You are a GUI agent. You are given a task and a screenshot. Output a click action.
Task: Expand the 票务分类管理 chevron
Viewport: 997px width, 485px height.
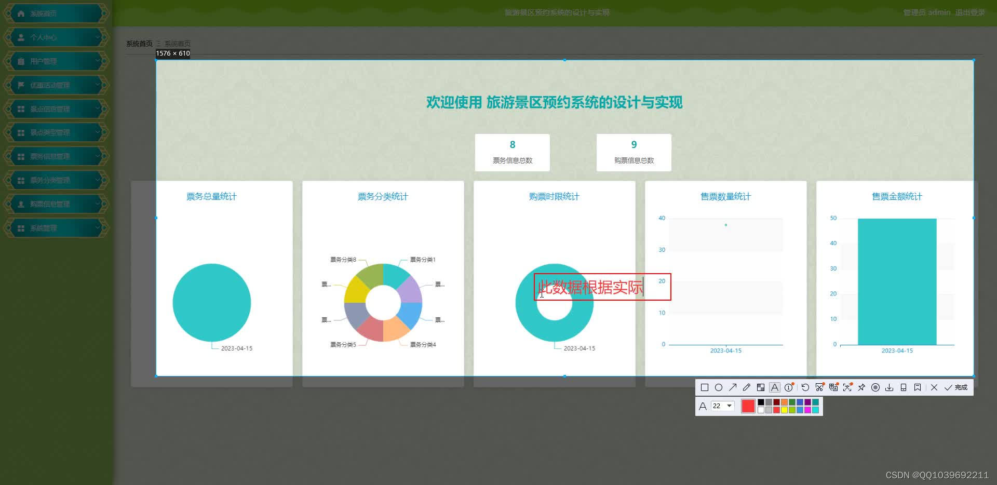pos(97,180)
